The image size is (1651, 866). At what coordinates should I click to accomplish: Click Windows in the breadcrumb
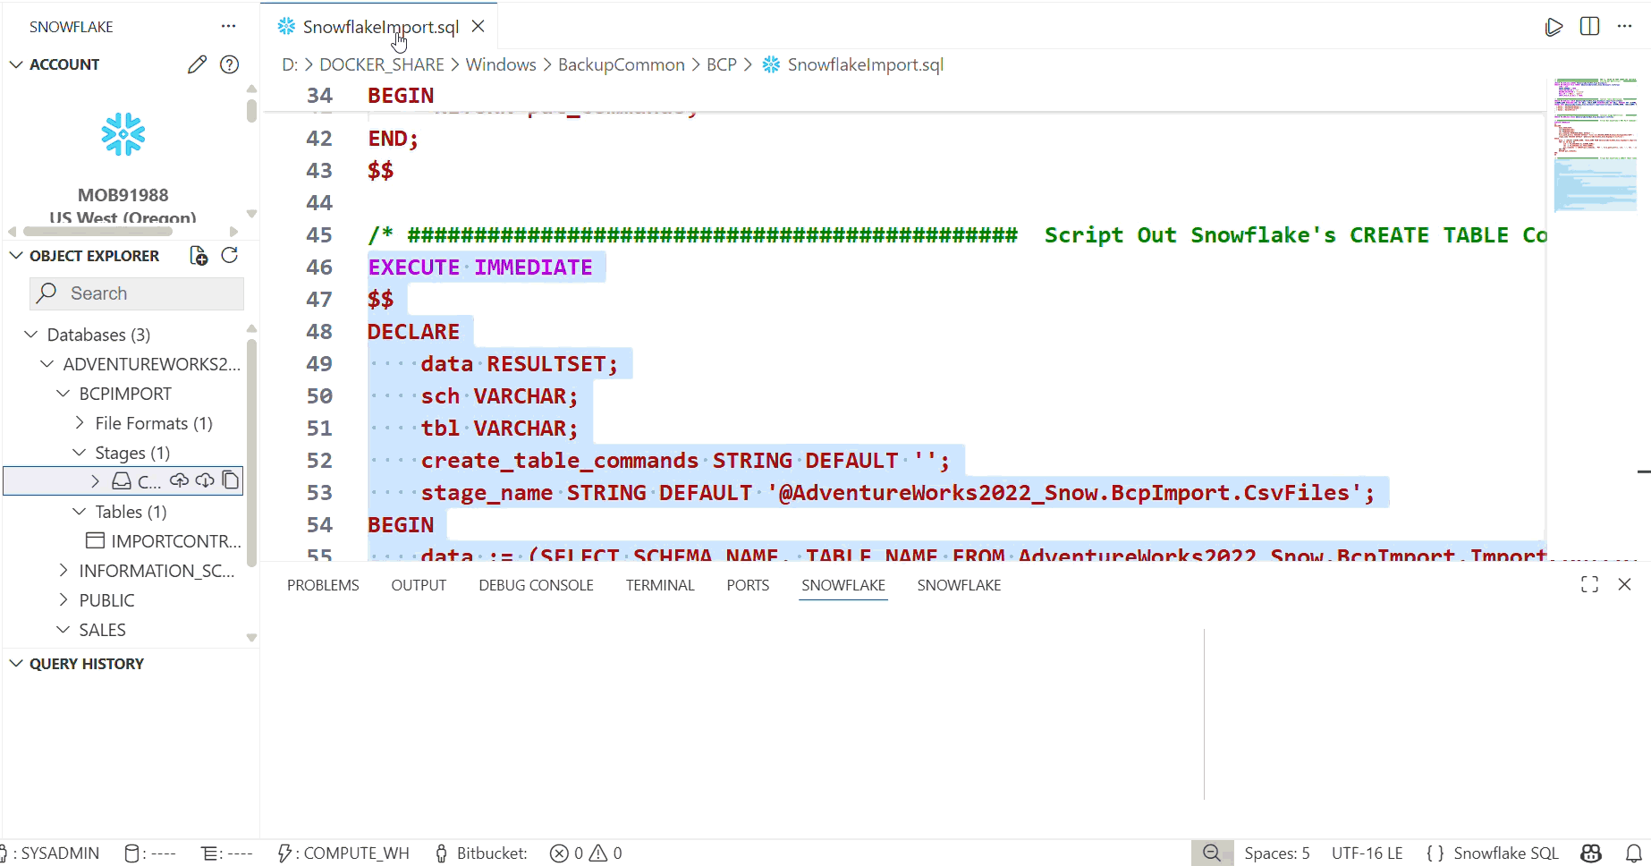(501, 64)
